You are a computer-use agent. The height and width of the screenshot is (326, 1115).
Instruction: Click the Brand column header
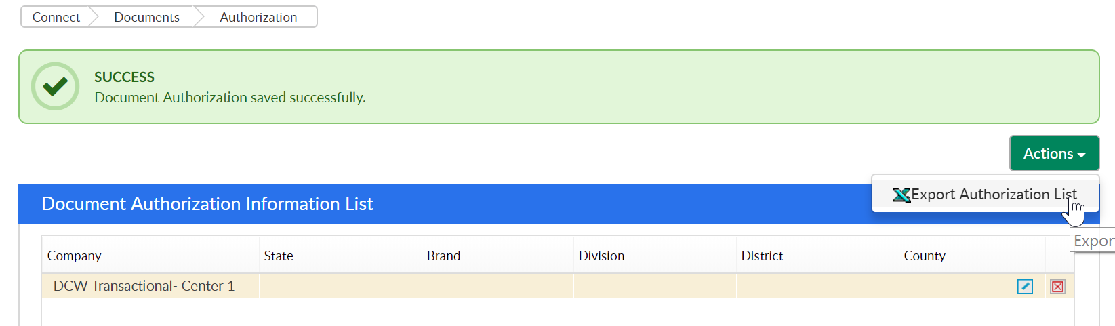coord(443,256)
